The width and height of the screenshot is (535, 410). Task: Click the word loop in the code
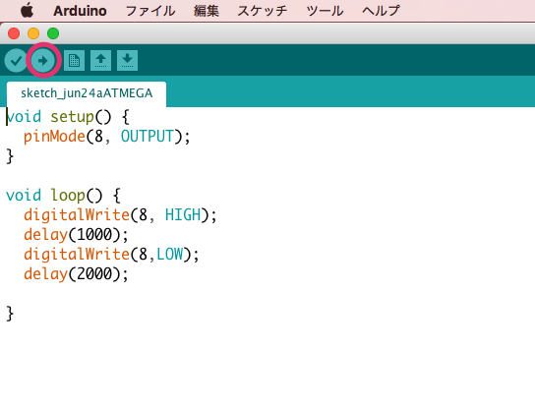(x=68, y=196)
